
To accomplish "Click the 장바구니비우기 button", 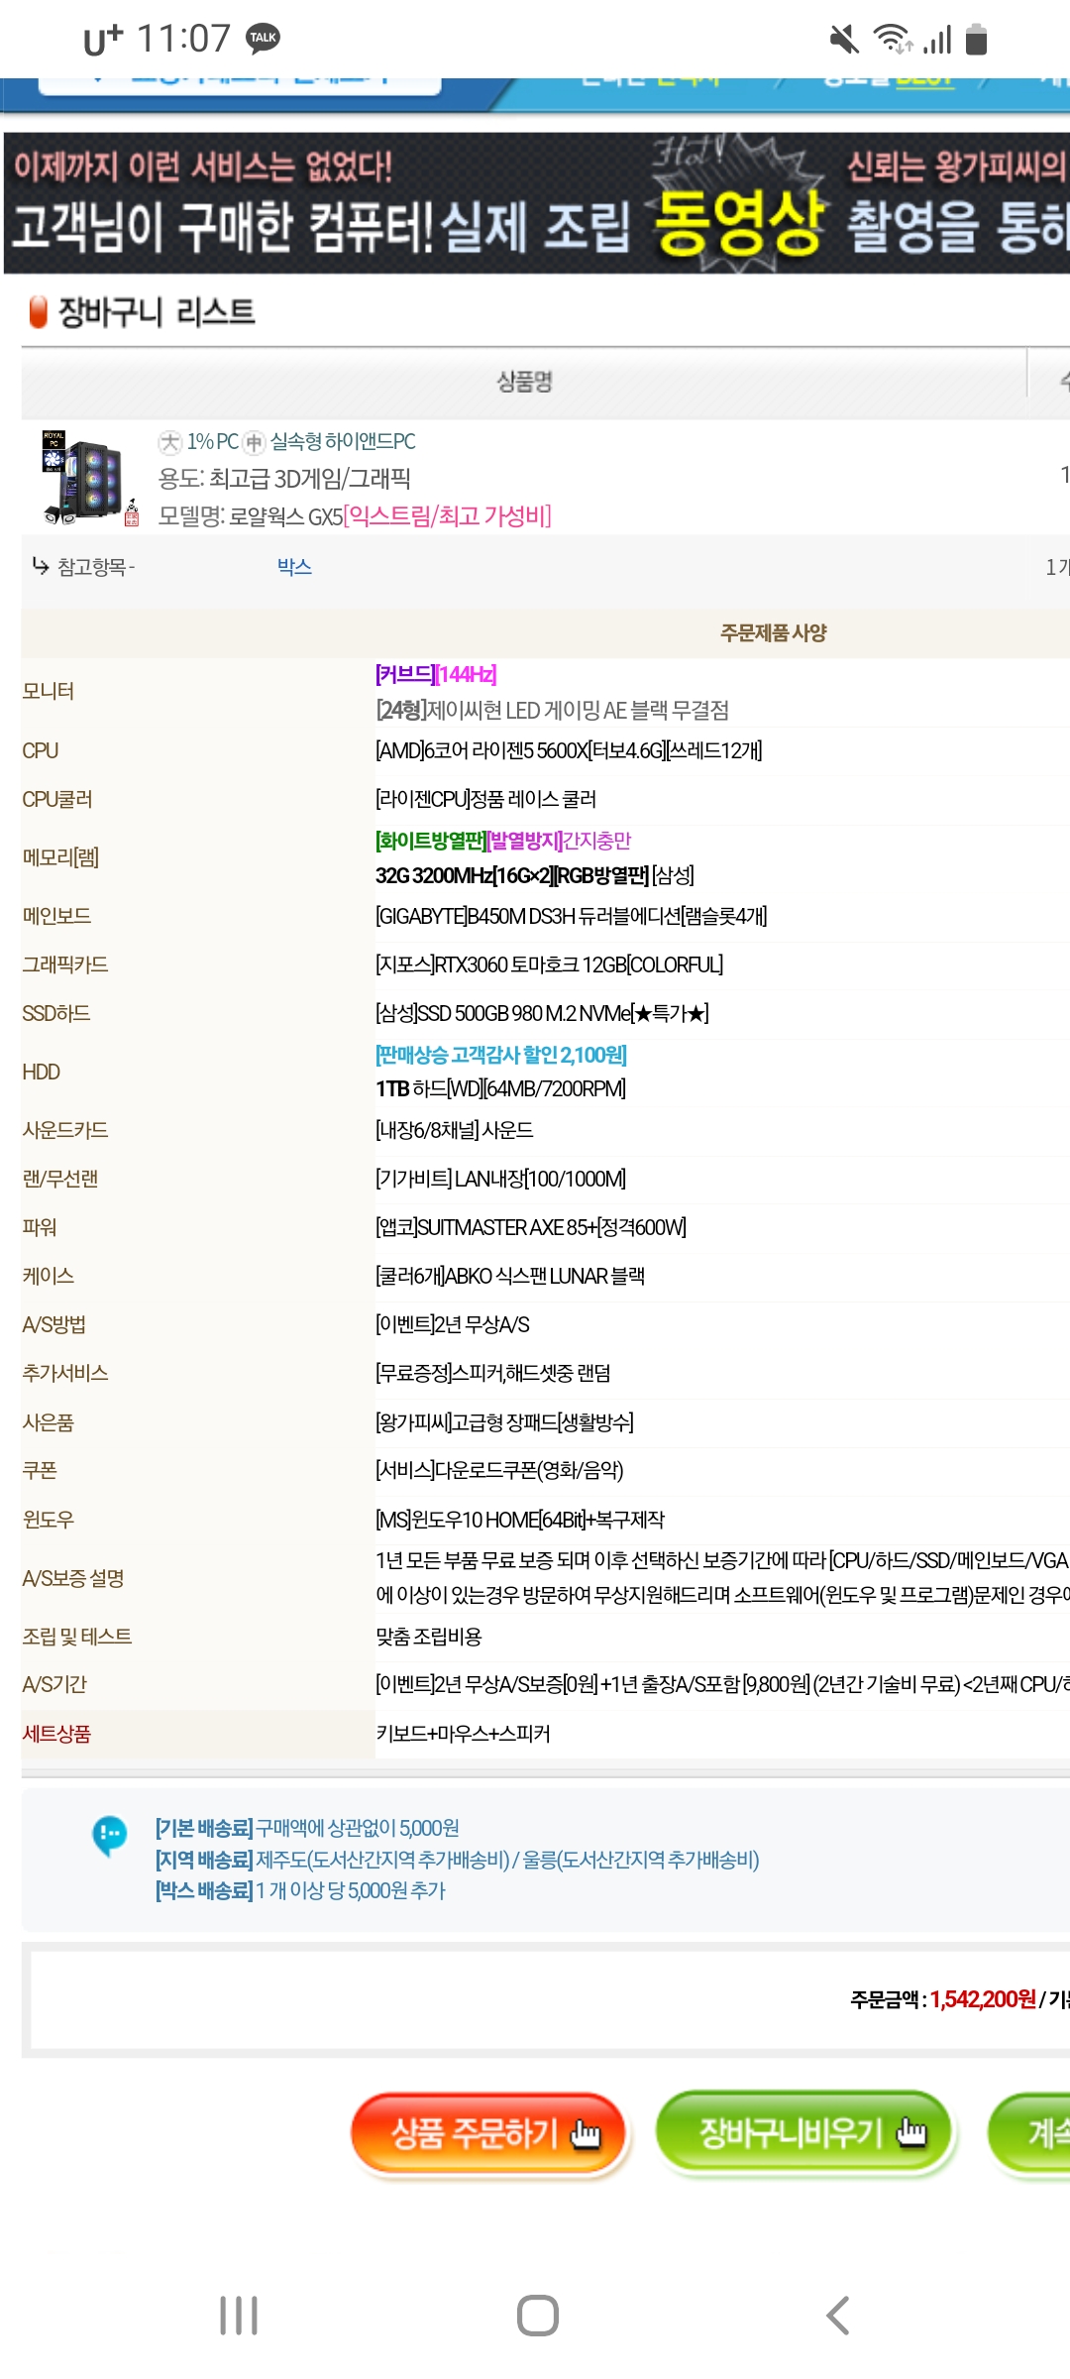I will click(804, 2132).
